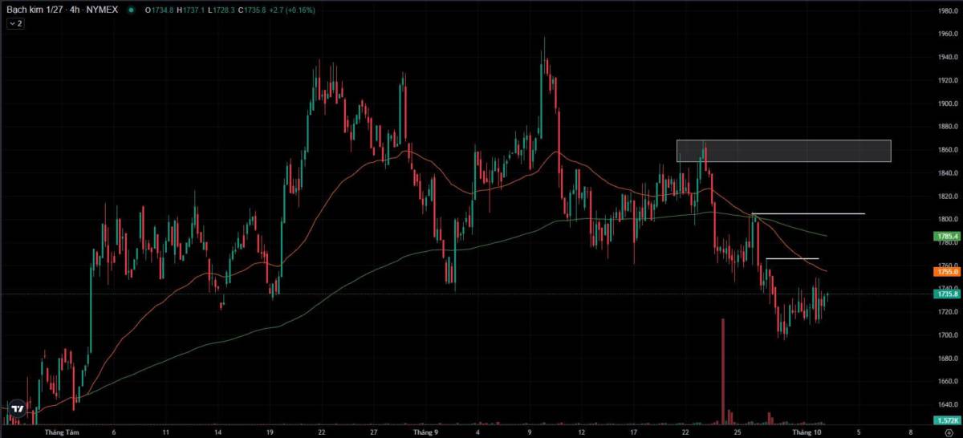Click the tall red volume spike bar

(x=722, y=371)
